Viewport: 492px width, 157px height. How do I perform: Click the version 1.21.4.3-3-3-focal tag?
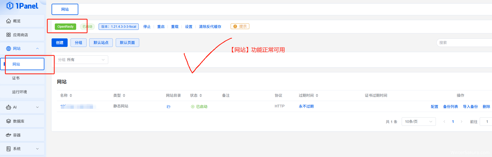[119, 27]
